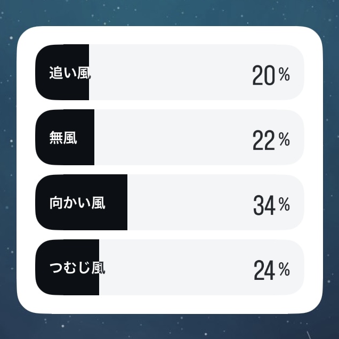The height and width of the screenshot is (339, 339).
Task: Click the 24 vote percentage number
Action: (264, 271)
